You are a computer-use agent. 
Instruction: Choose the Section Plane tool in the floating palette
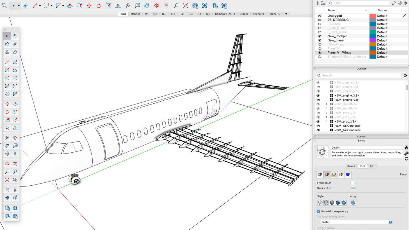tap(7, 154)
